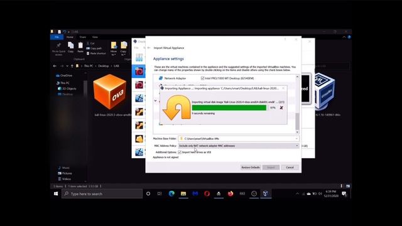Screen dimensions: 402x226
Task: Select the VirtualBox installer file in Explorer
Action: coord(325,91)
